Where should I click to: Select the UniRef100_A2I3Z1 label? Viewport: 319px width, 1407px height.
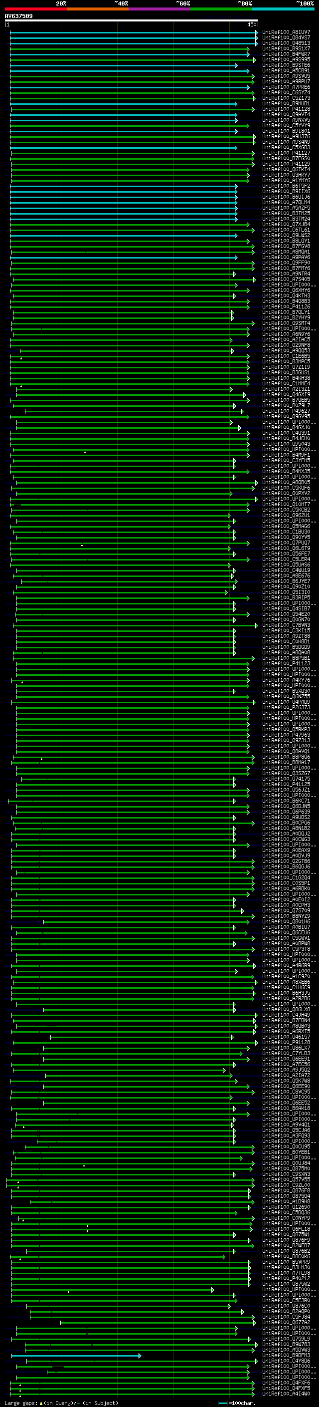[286, 389]
